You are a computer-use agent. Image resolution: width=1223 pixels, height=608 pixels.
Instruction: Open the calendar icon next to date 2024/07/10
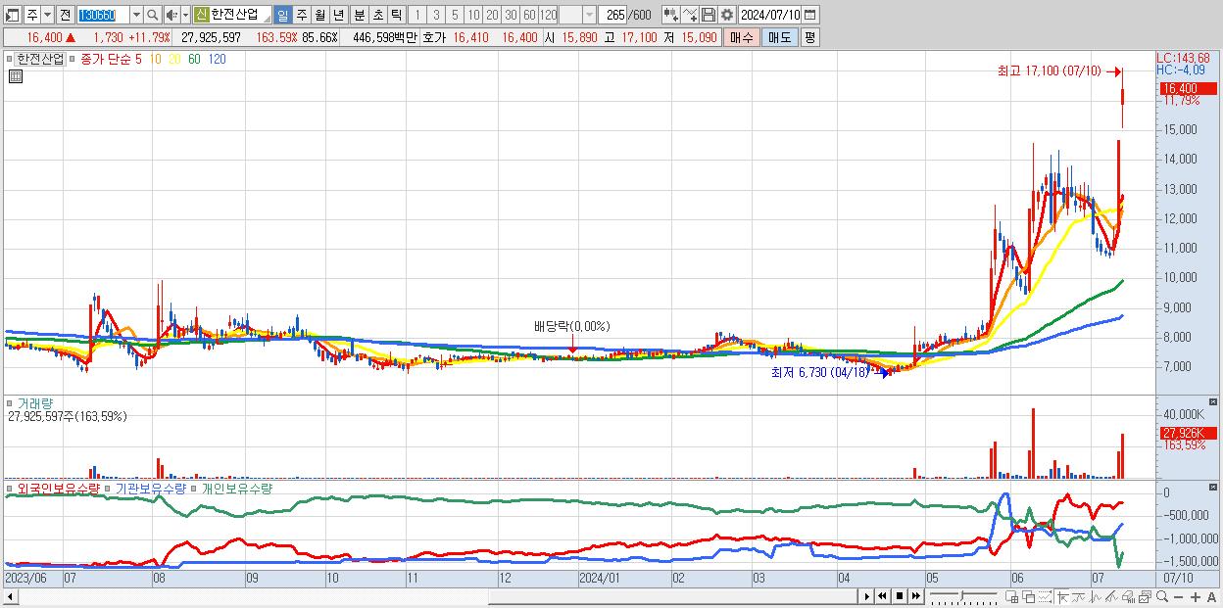809,15
